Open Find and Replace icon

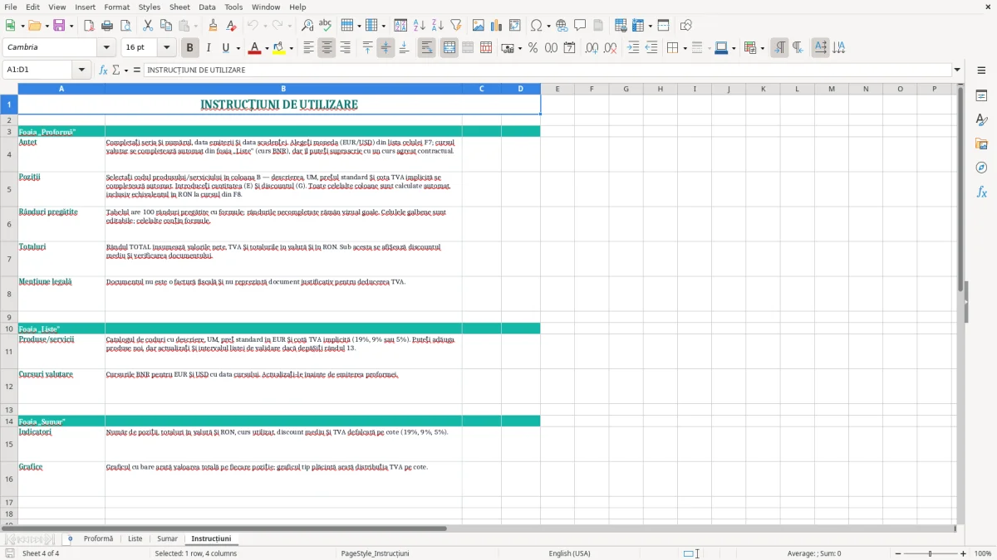307,26
